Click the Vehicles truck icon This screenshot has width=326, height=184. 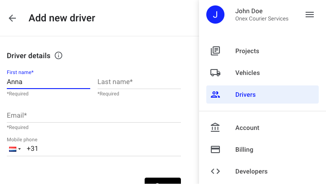click(x=215, y=73)
